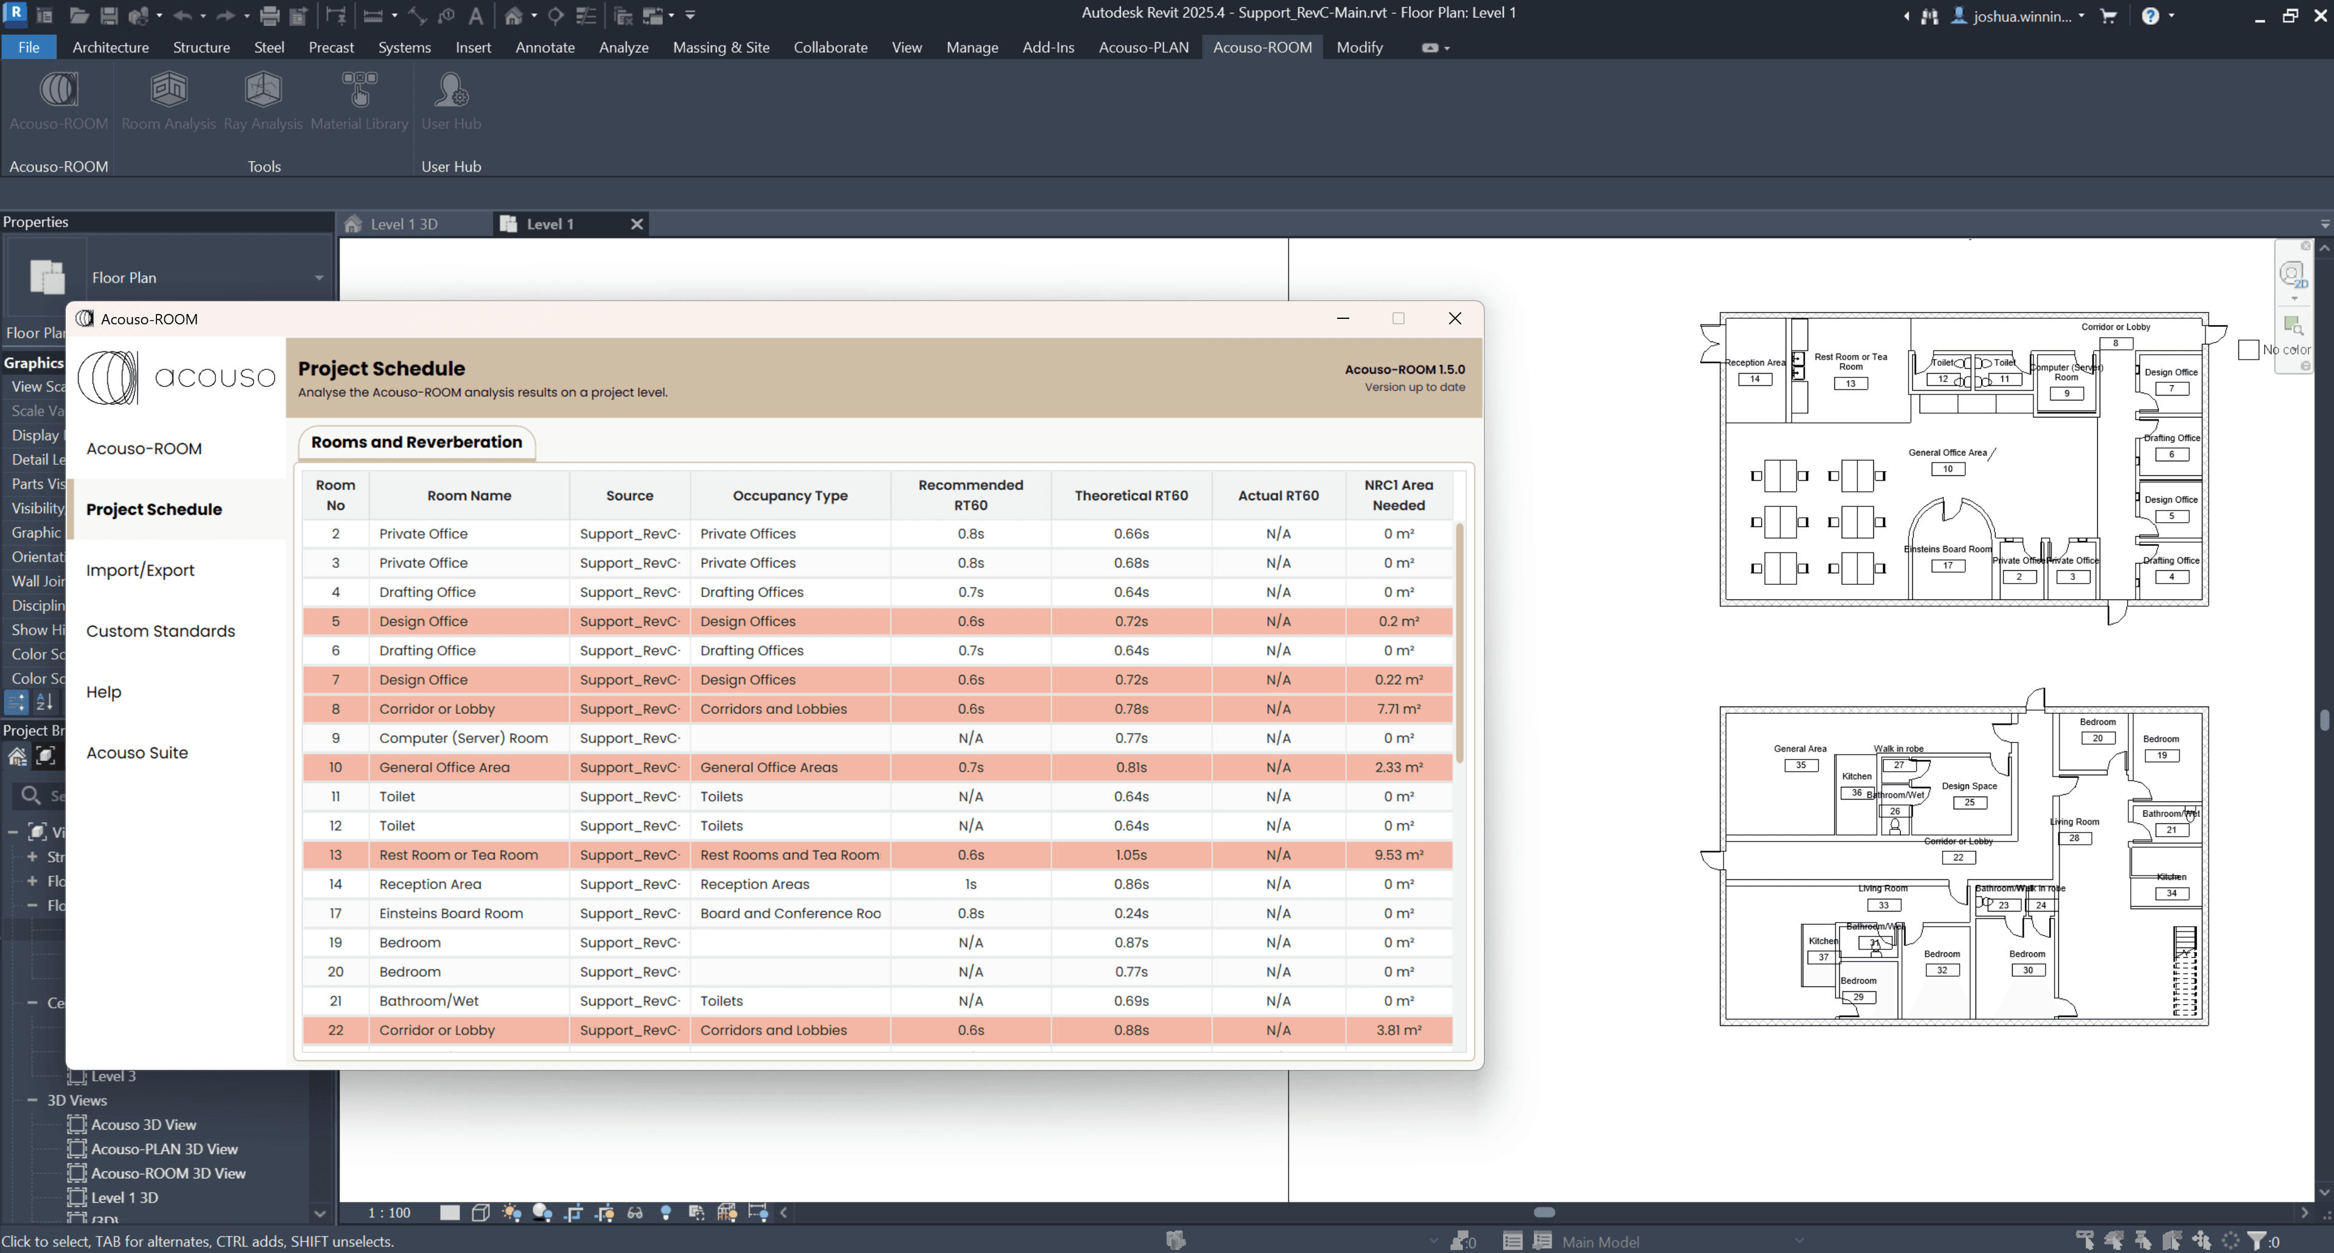2334x1253 pixels.
Task: Toggle Drag Elements on Selection icon in status bar
Action: click(x=2201, y=1240)
